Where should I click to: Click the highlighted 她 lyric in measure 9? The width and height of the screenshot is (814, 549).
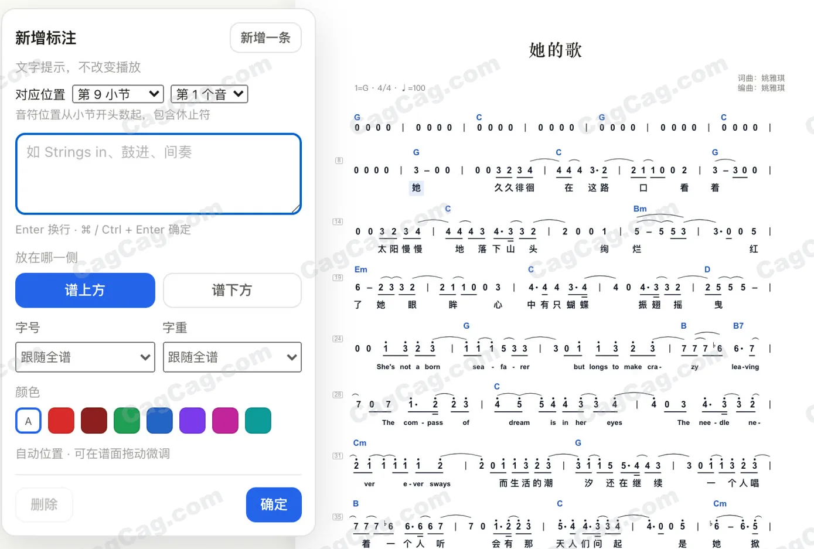tap(416, 187)
